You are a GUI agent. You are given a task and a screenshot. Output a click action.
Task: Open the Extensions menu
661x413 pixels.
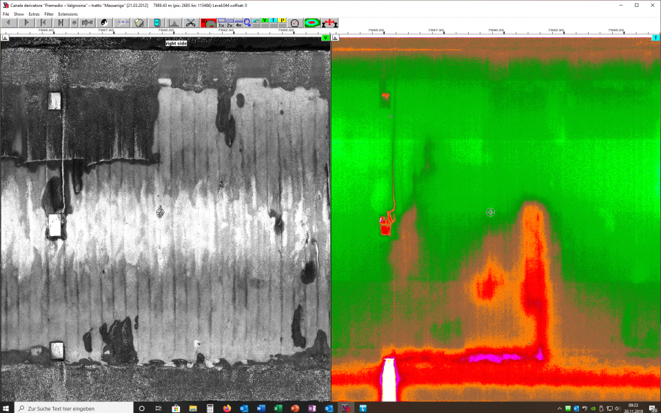tap(68, 14)
